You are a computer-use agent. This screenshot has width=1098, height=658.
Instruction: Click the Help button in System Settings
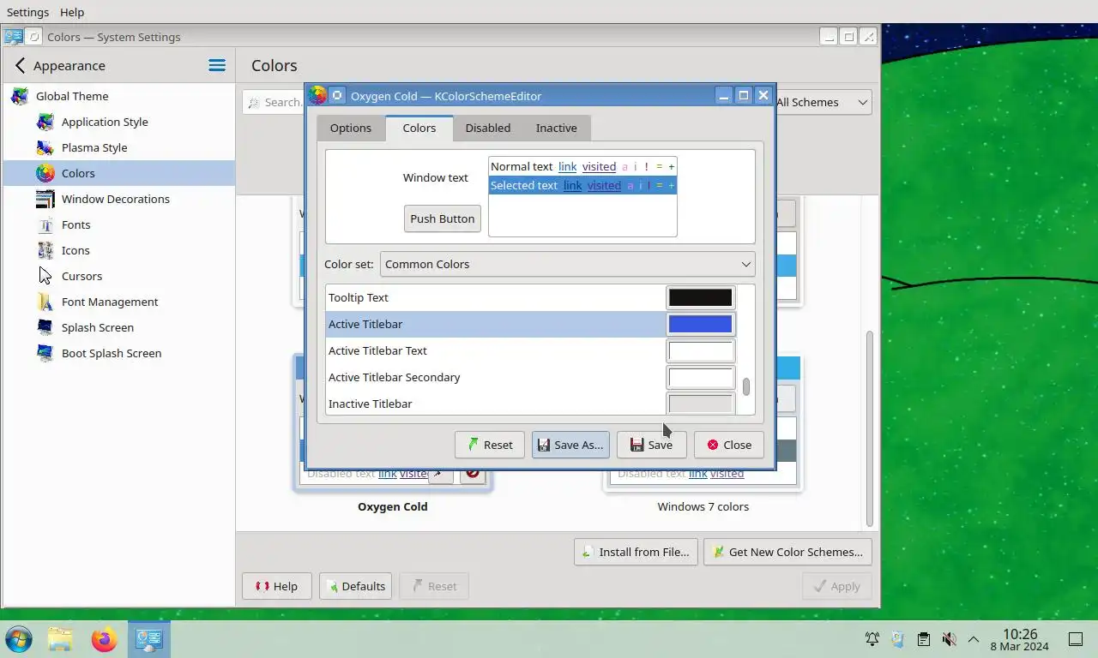coord(277,586)
